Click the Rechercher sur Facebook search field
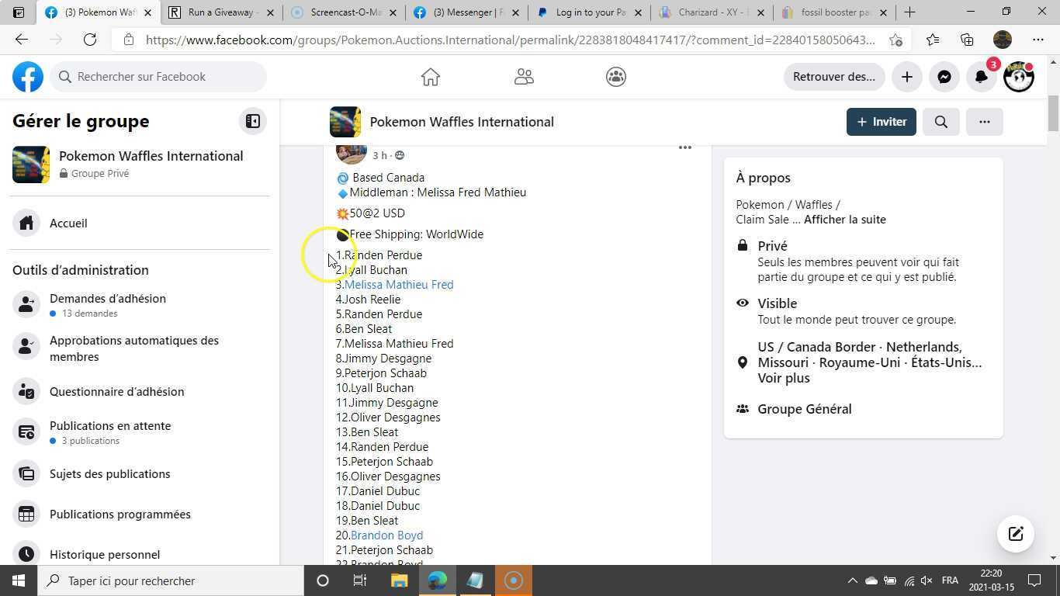The image size is (1060, 596). (159, 77)
